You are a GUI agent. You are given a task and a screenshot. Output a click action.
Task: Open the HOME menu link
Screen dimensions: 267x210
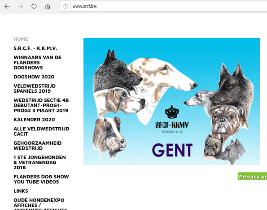coord(21,39)
